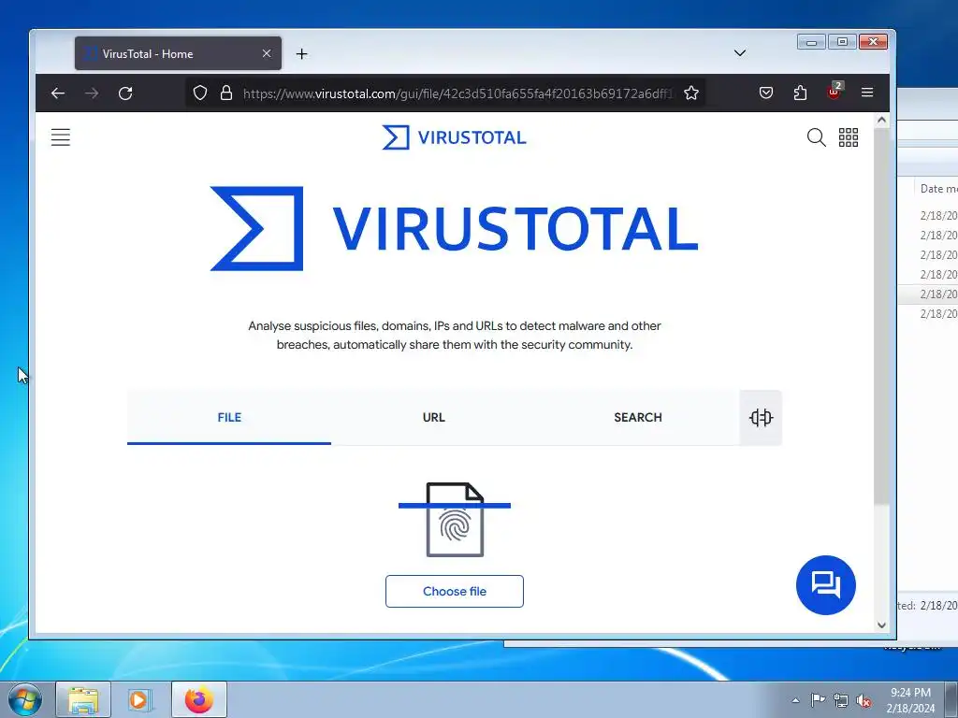Switch to the SEARCH tab
Screen dimensions: 958x718
(x=638, y=418)
